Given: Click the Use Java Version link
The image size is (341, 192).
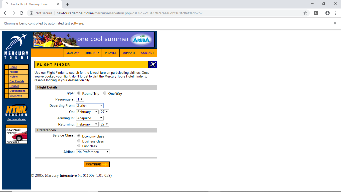Looking at the screenshot, I should (16, 119).
